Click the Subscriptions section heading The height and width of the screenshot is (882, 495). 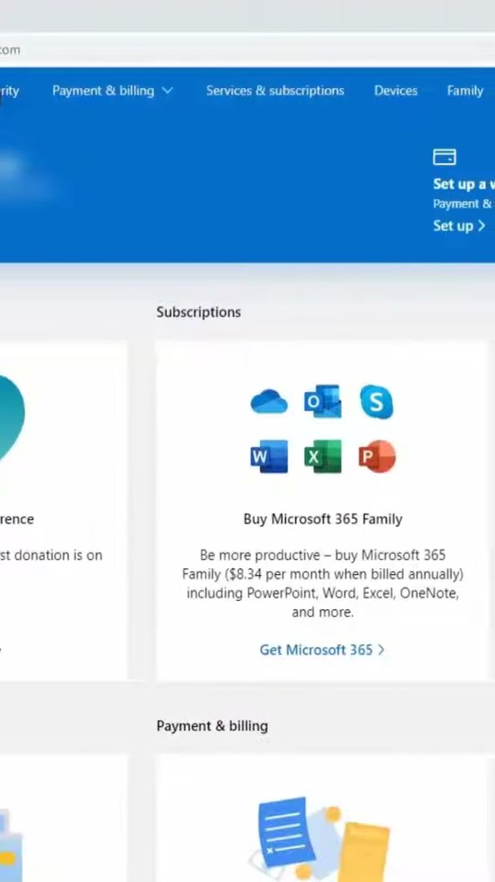tap(198, 312)
